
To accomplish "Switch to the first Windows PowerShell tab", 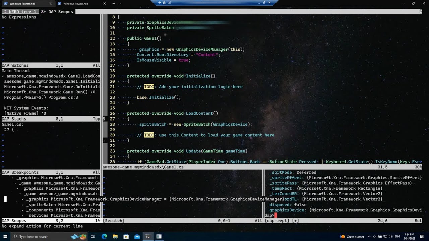I will (x=28, y=4).
